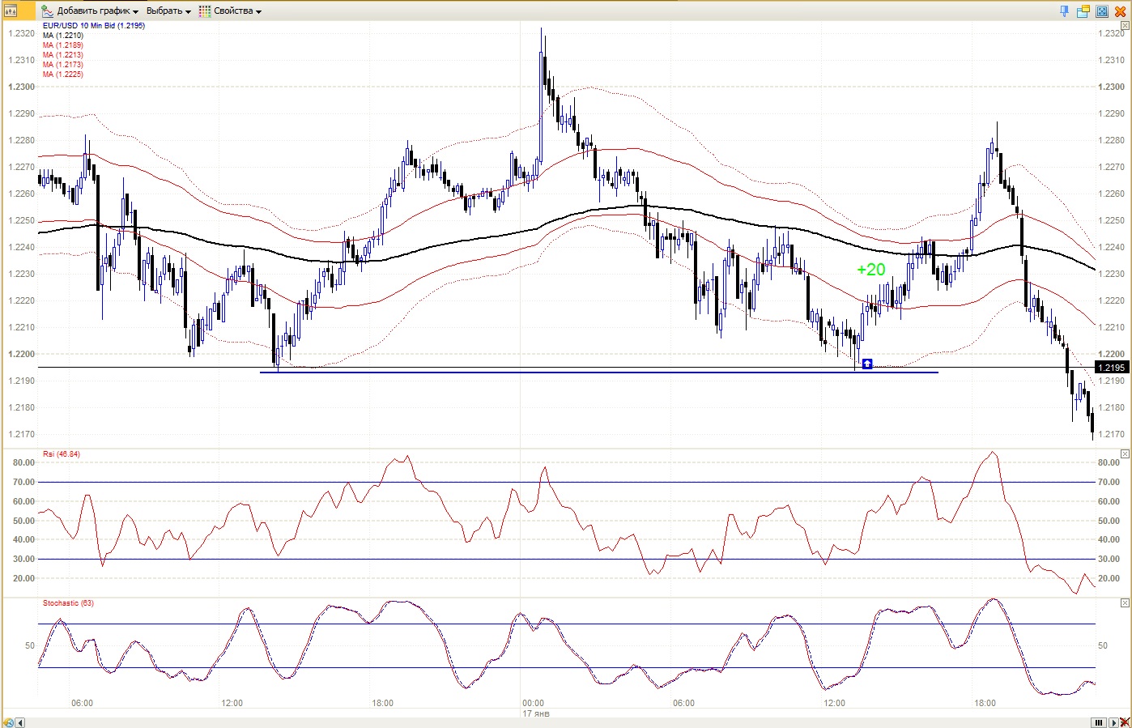Close the price chart pane
The image size is (1132, 728).
tap(1124, 26)
